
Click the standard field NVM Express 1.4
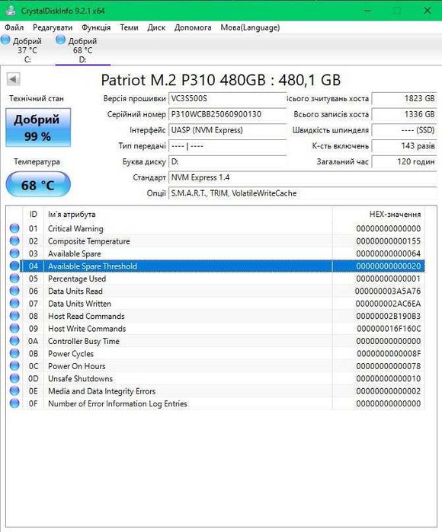[303, 177]
